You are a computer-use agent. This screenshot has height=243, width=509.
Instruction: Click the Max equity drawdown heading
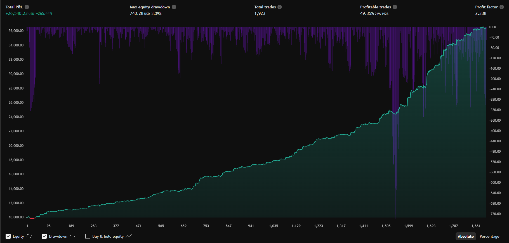pos(150,7)
